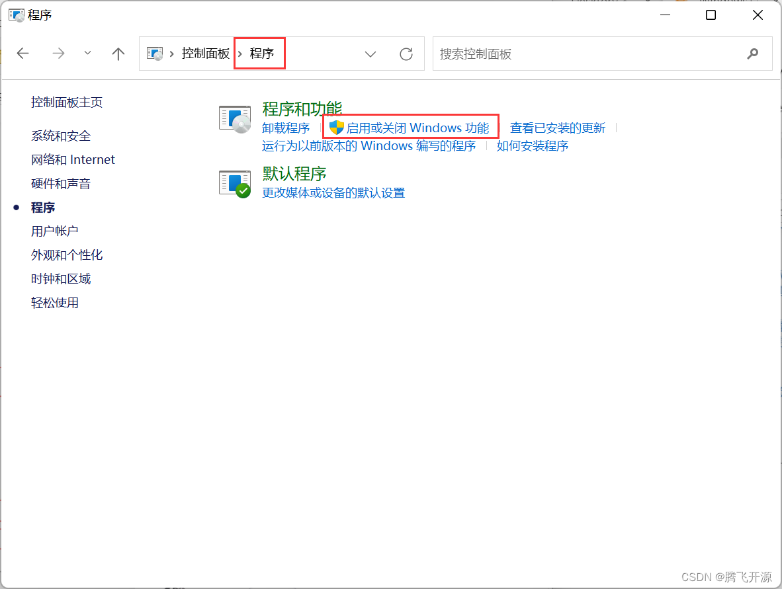Click the shield icon beside Windows 功能
Viewport: 782px width, 589px height.
pos(337,128)
